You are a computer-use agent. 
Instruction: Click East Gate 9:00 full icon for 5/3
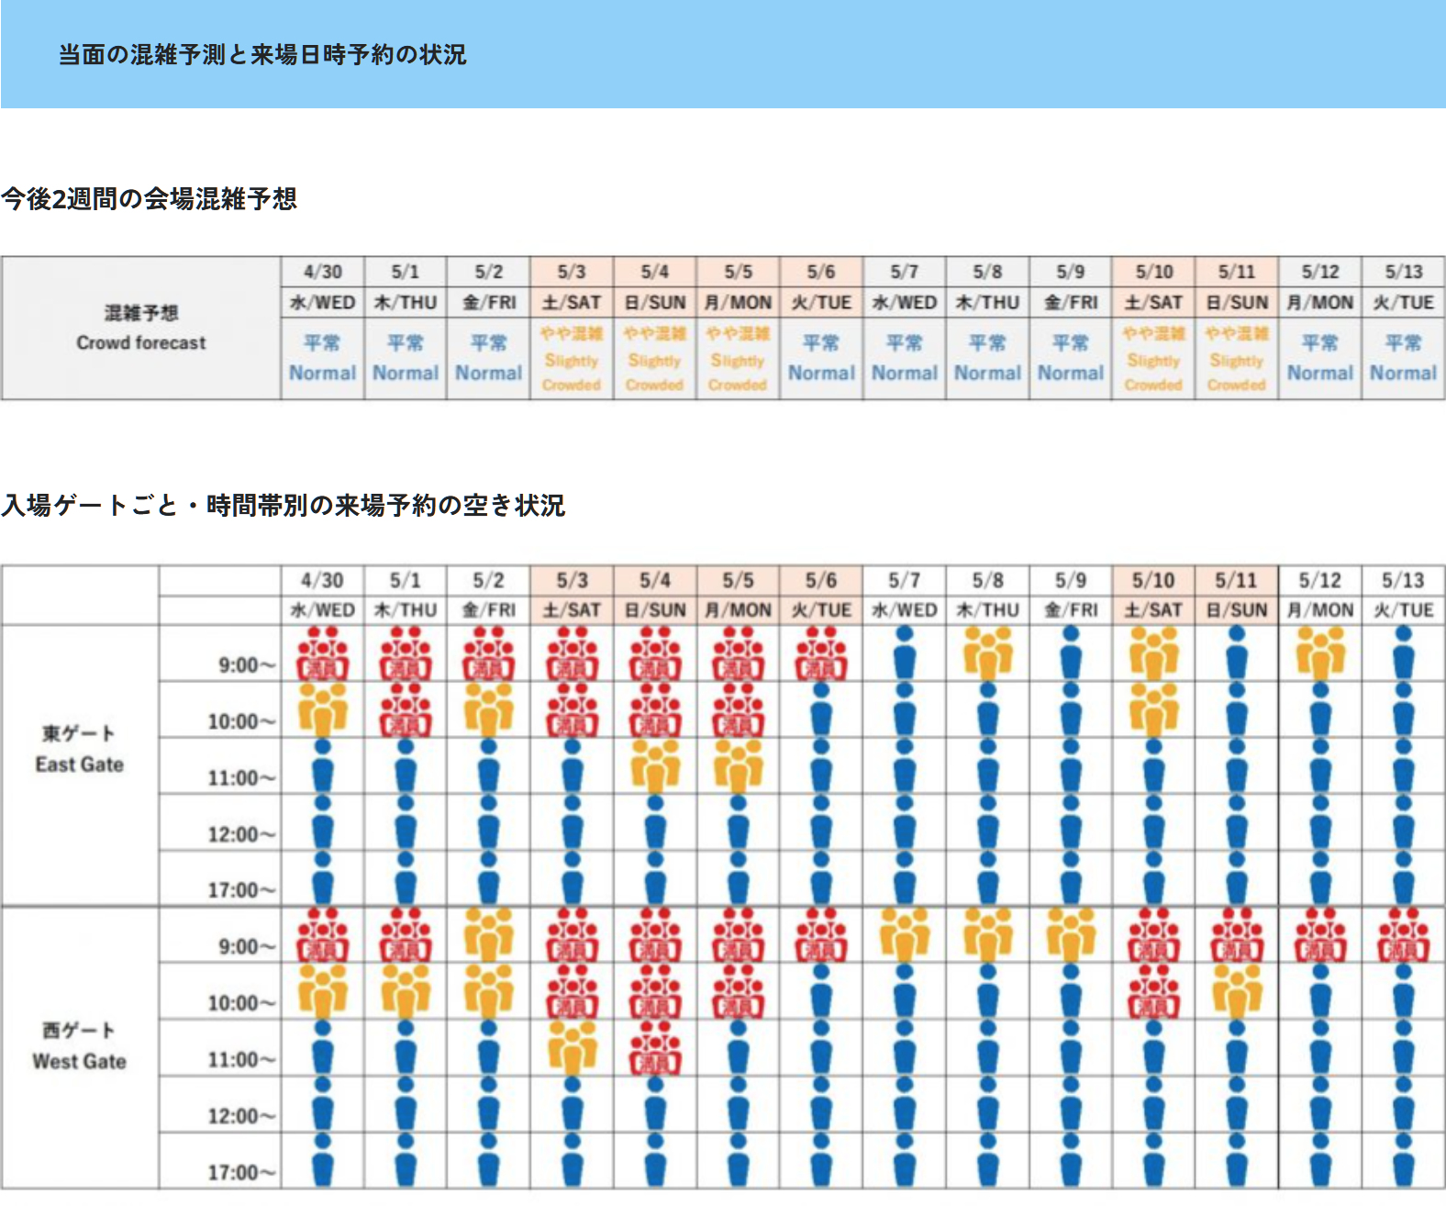(x=573, y=653)
